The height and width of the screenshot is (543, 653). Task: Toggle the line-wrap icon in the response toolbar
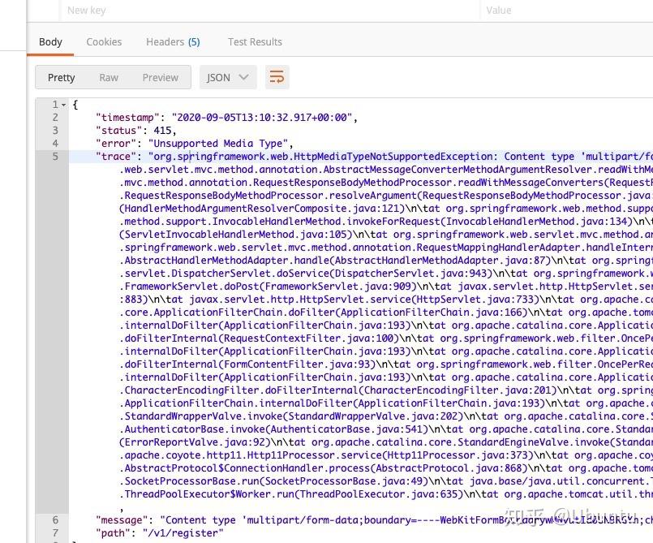tap(276, 76)
